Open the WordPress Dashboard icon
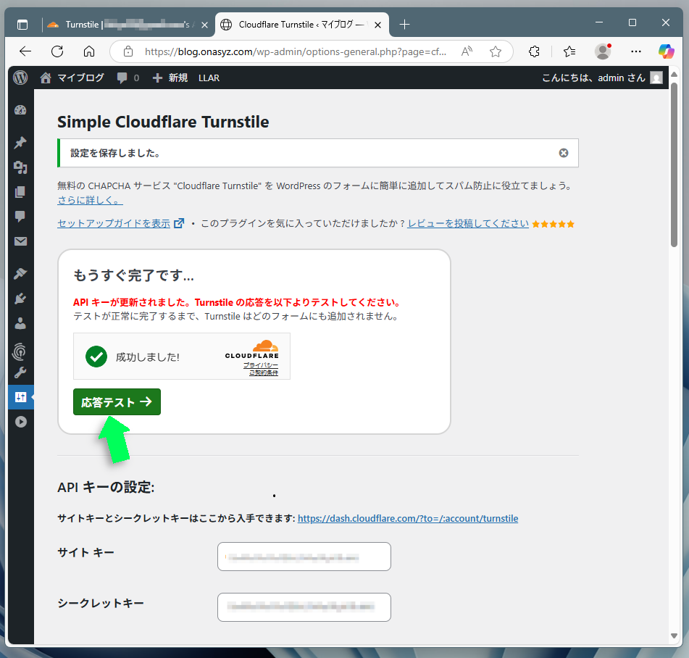 20,110
